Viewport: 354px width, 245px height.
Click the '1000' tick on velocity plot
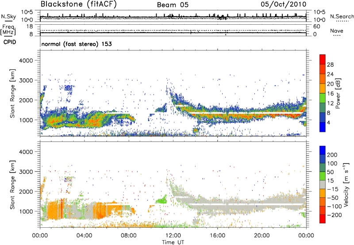pyautogui.click(x=26, y=211)
